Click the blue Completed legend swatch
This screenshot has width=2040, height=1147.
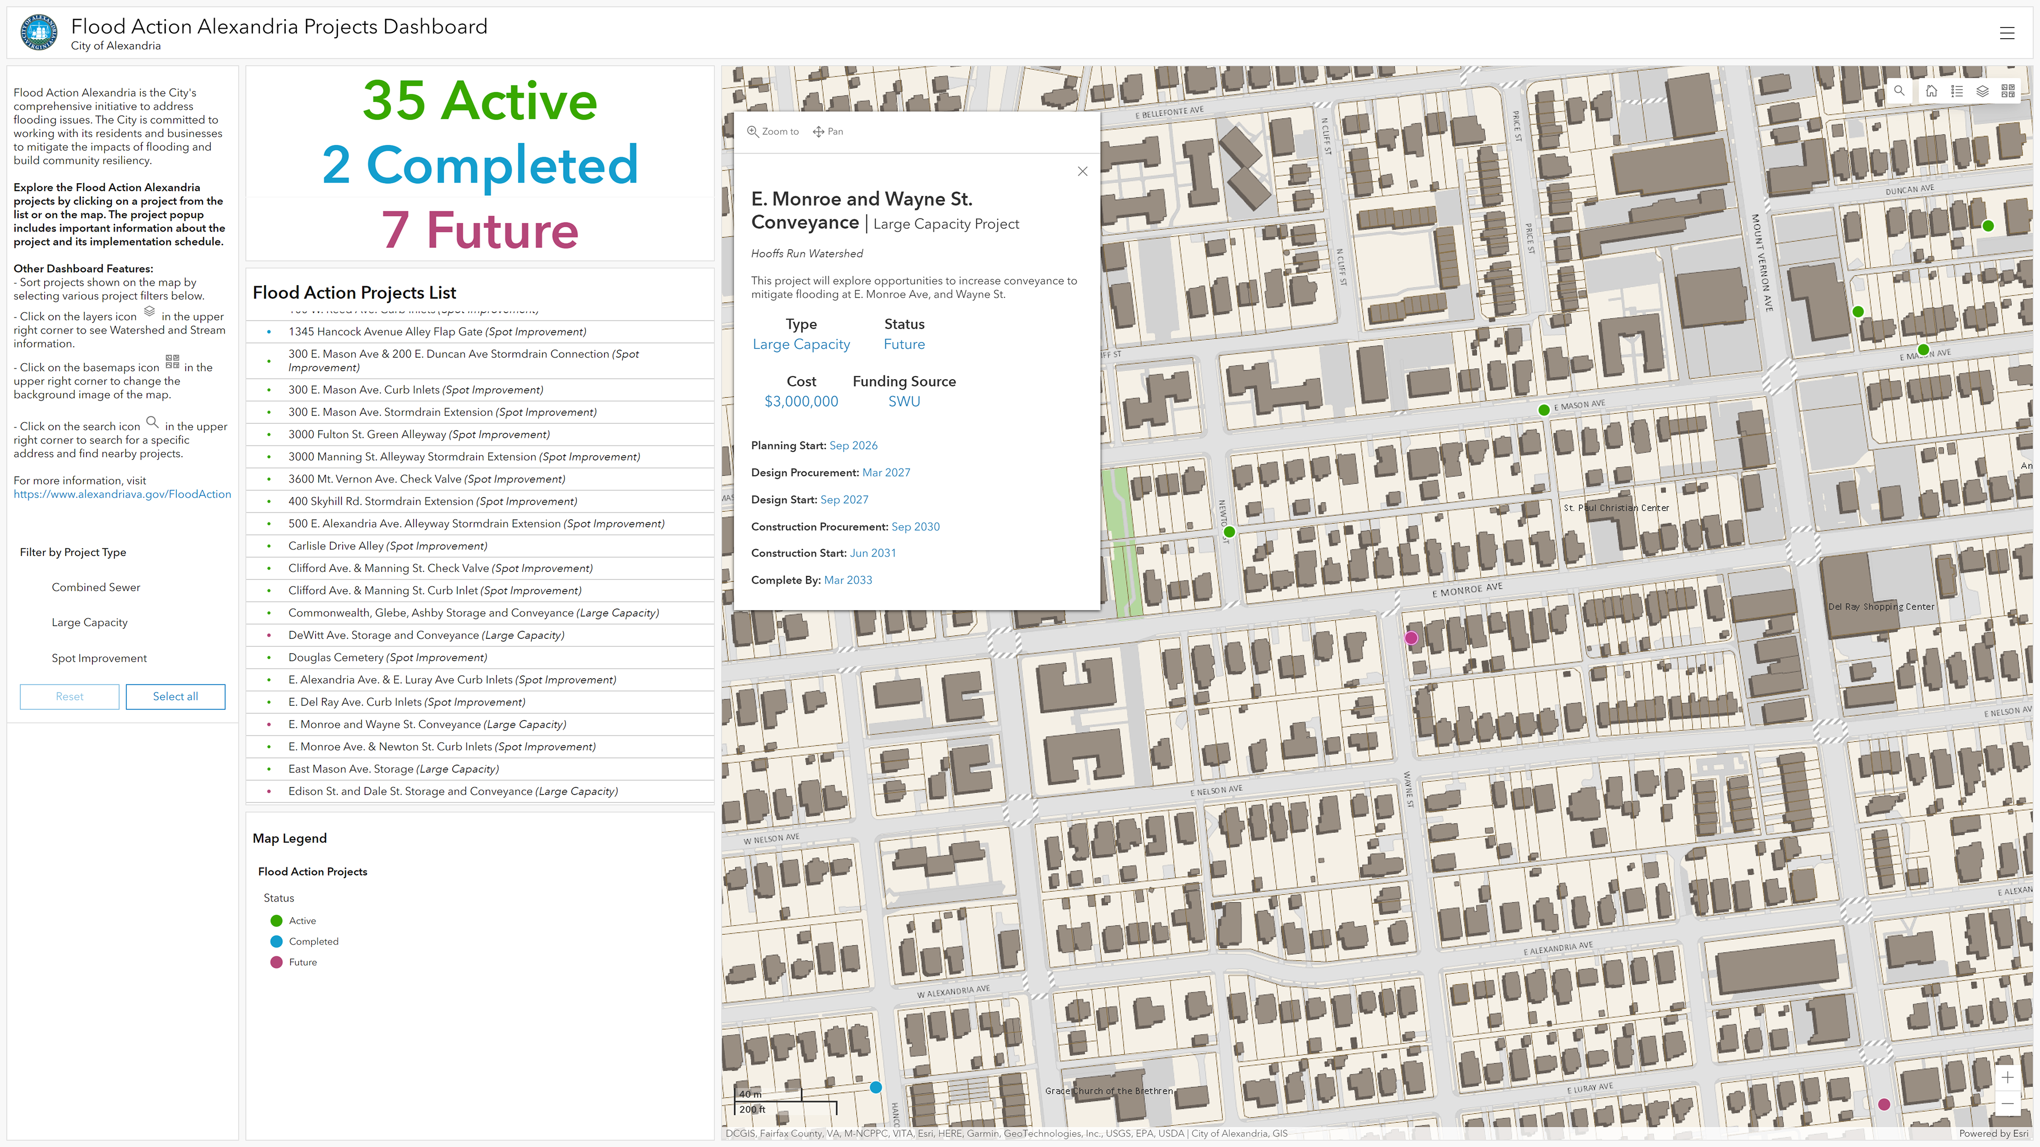pos(276,941)
